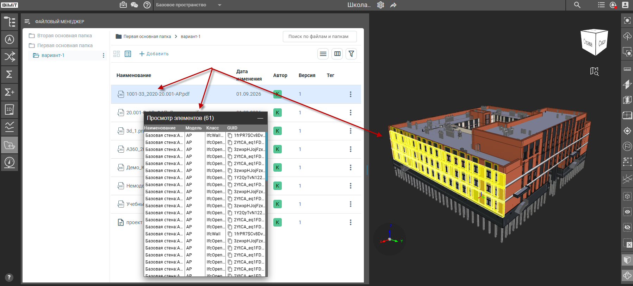The width and height of the screenshot is (633, 286).
Task: Open the Базовое пространство dropdown
Action: pos(189,5)
